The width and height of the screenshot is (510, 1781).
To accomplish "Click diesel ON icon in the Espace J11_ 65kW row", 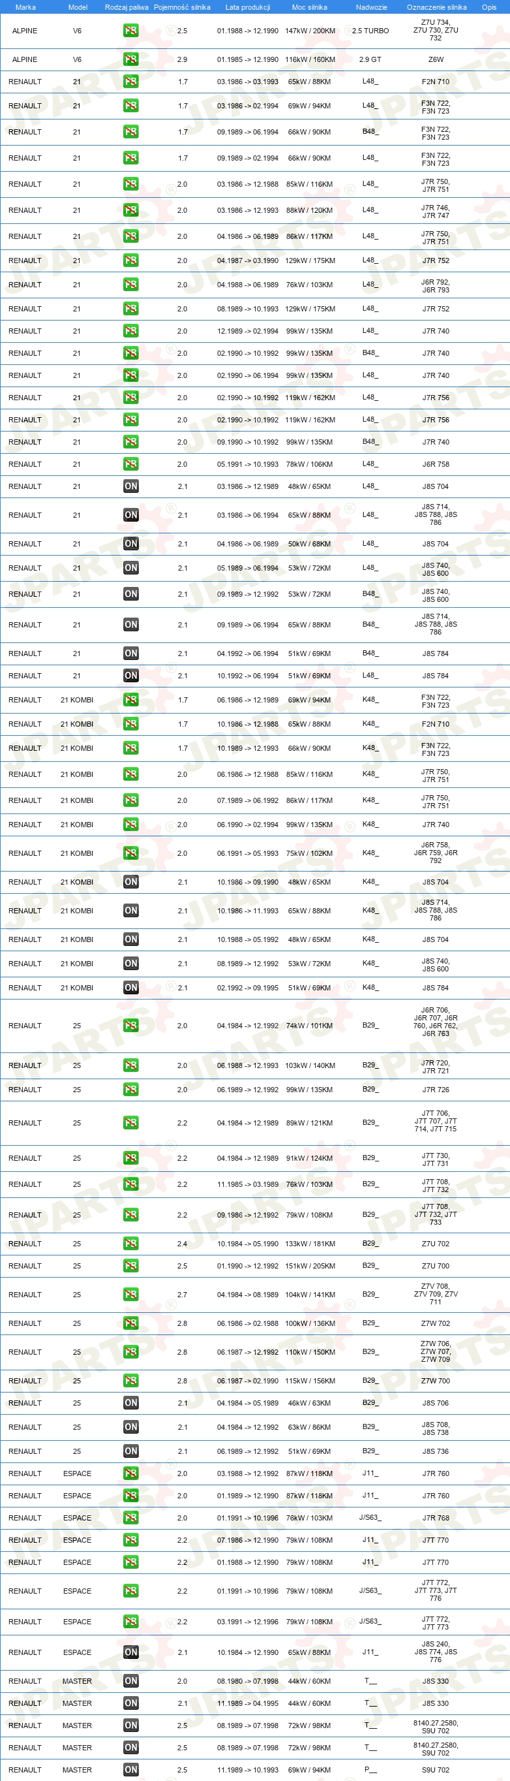I will (130, 1652).
